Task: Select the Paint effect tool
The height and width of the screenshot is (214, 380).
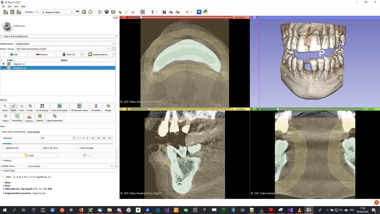Action: tap(13, 108)
